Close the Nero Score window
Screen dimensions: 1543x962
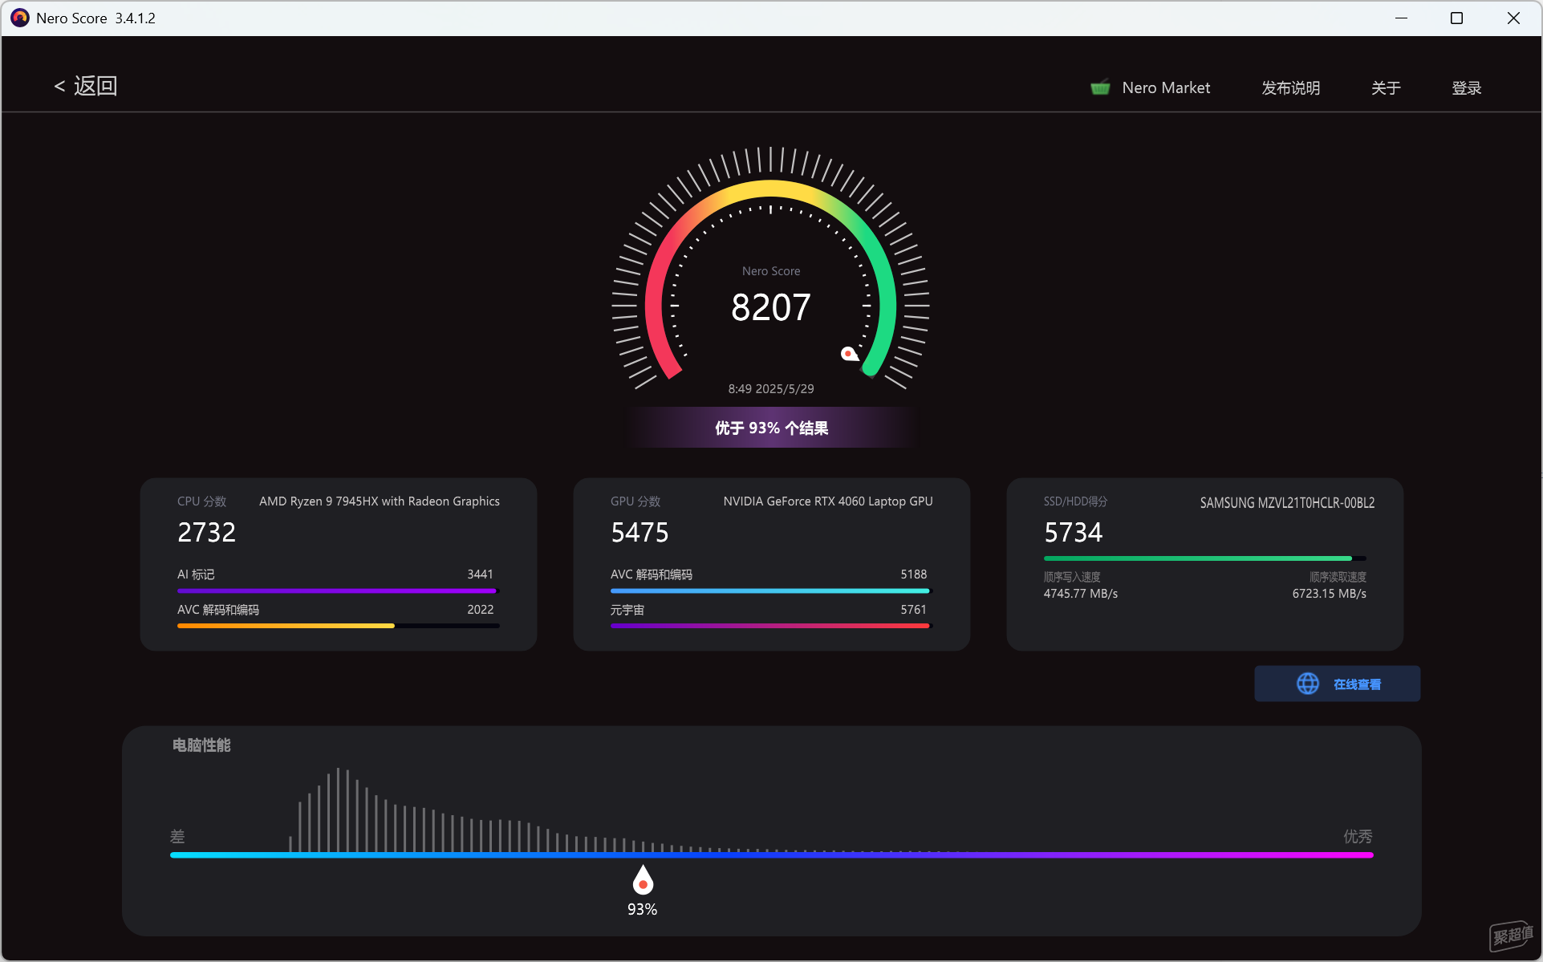(x=1513, y=18)
